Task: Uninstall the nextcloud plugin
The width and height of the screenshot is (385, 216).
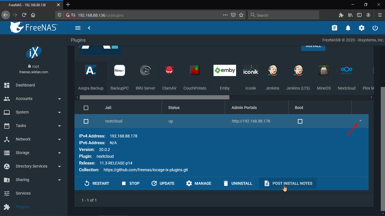Action: [238, 183]
